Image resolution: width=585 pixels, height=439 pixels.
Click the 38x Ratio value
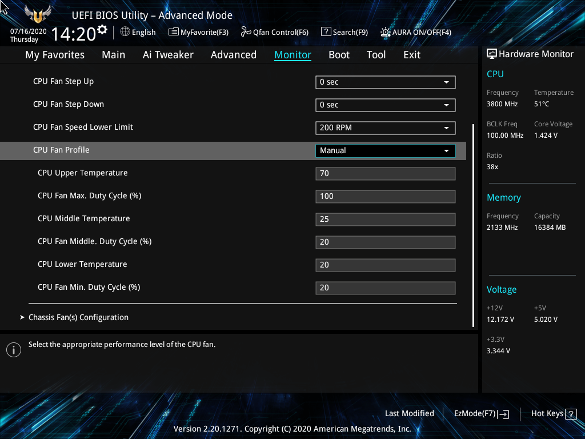point(492,167)
